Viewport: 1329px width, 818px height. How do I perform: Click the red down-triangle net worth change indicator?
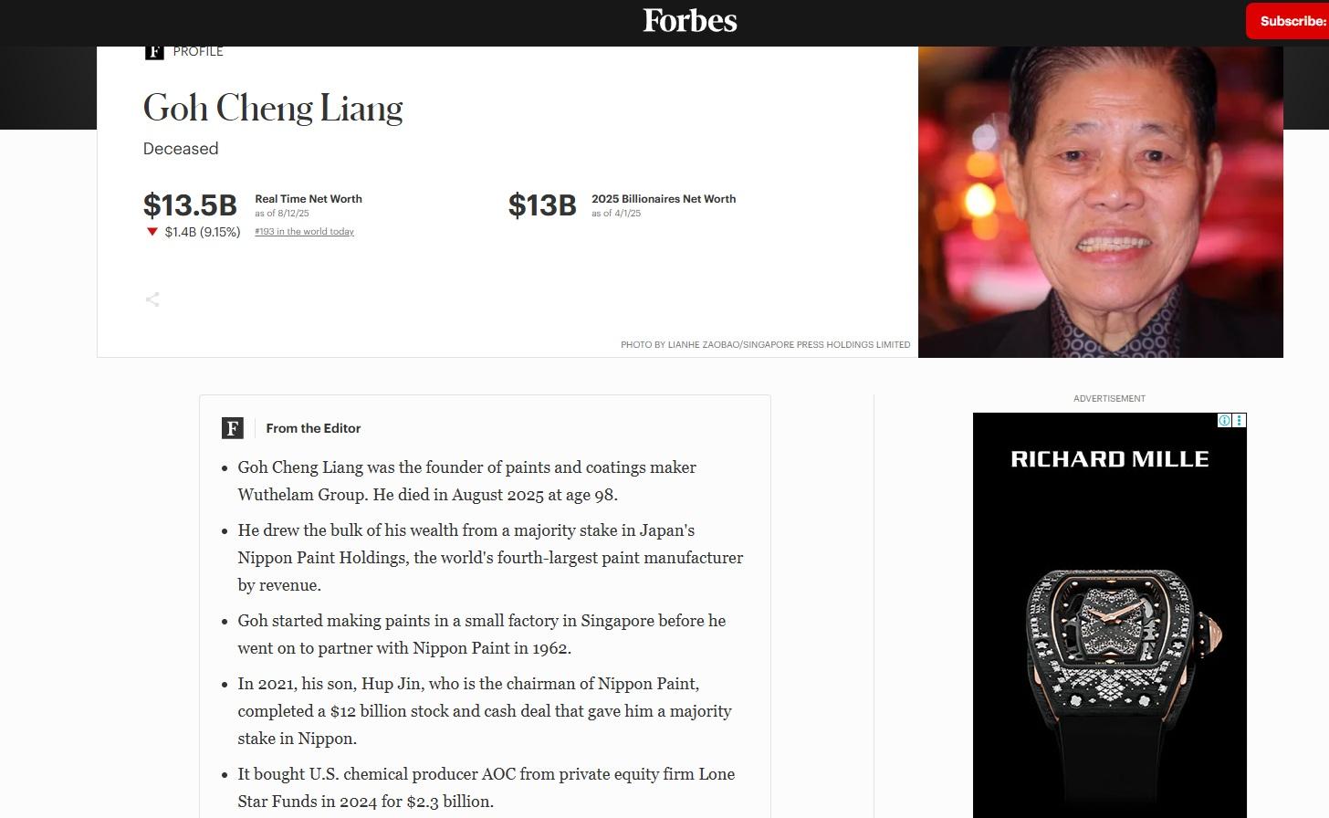(x=152, y=232)
